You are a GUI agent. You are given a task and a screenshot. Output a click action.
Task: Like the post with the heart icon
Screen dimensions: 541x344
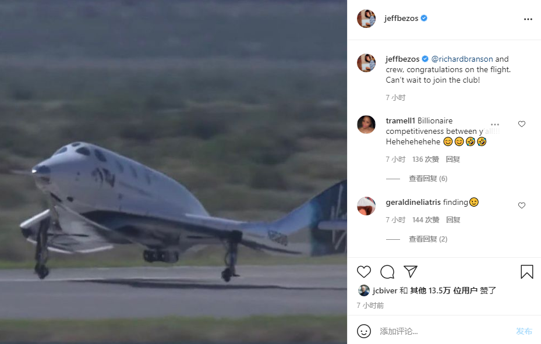(x=364, y=272)
